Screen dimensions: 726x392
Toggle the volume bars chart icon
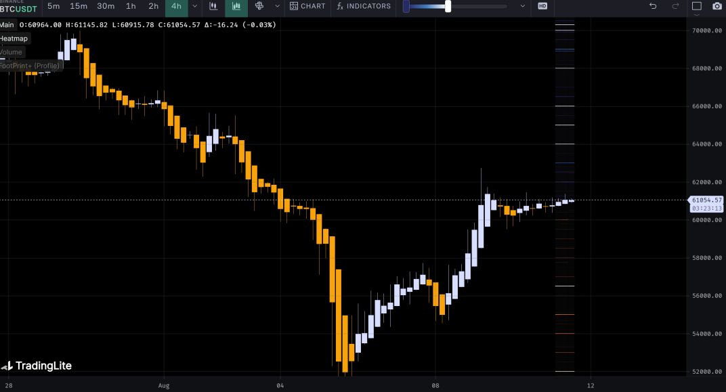[x=236, y=6]
